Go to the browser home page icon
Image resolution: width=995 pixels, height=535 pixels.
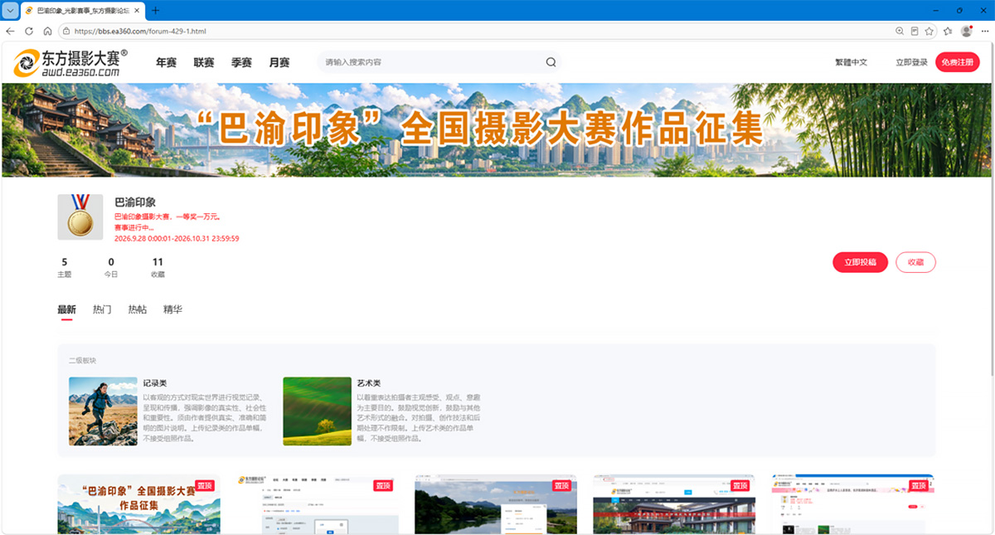coord(47,31)
